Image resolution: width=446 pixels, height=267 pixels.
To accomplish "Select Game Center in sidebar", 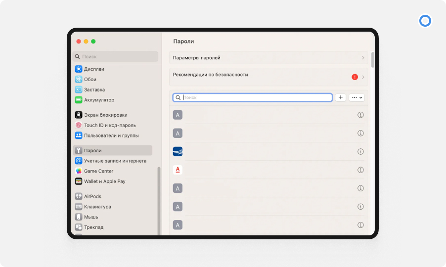I will pos(98,171).
